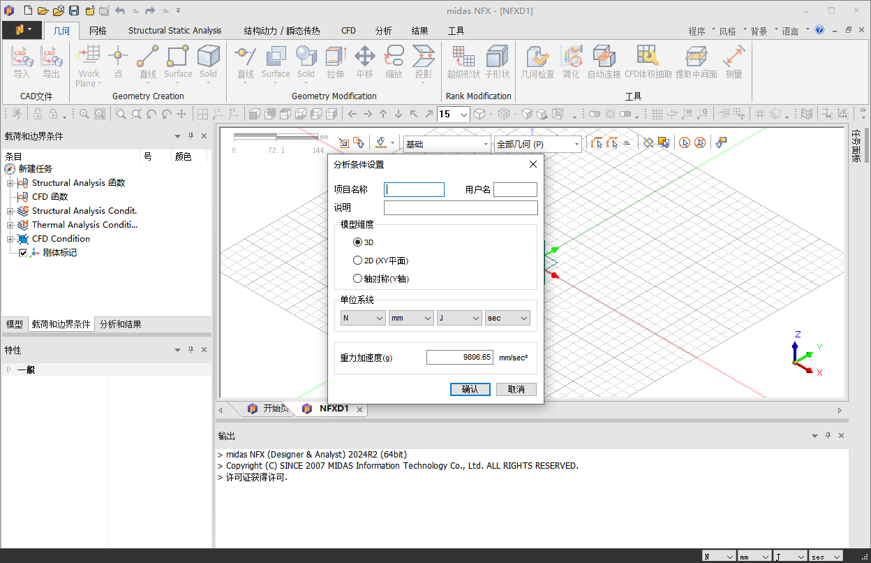Click the 用户名 input field
The width and height of the screenshot is (871, 563).
click(x=515, y=189)
